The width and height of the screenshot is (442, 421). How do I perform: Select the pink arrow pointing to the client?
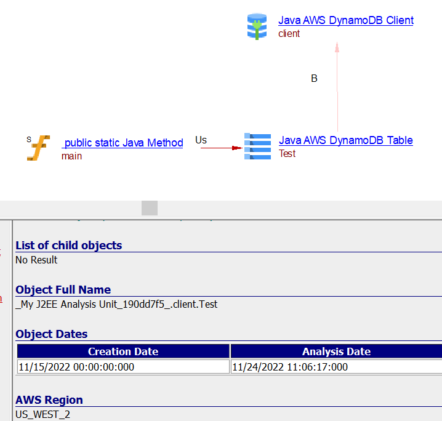(x=337, y=86)
